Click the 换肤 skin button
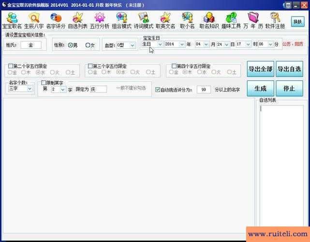Image resolution: width=310 pixels, height=242 pixels. [x=297, y=22]
